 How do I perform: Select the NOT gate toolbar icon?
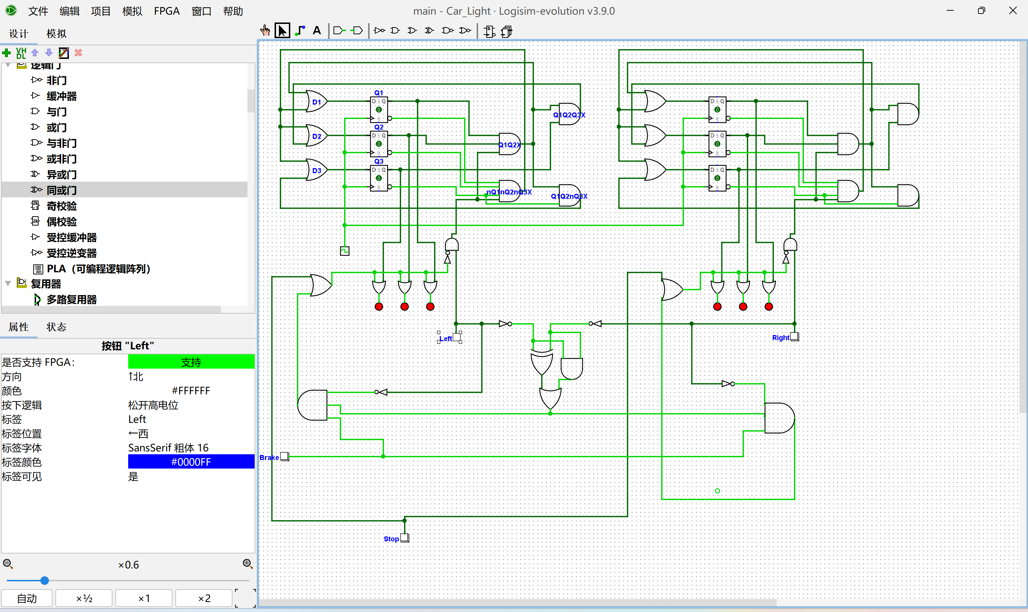pyautogui.click(x=379, y=31)
